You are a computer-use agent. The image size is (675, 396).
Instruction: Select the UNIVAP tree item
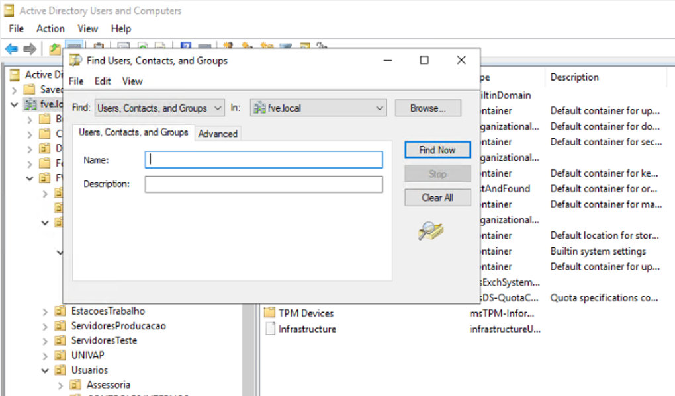tap(88, 355)
